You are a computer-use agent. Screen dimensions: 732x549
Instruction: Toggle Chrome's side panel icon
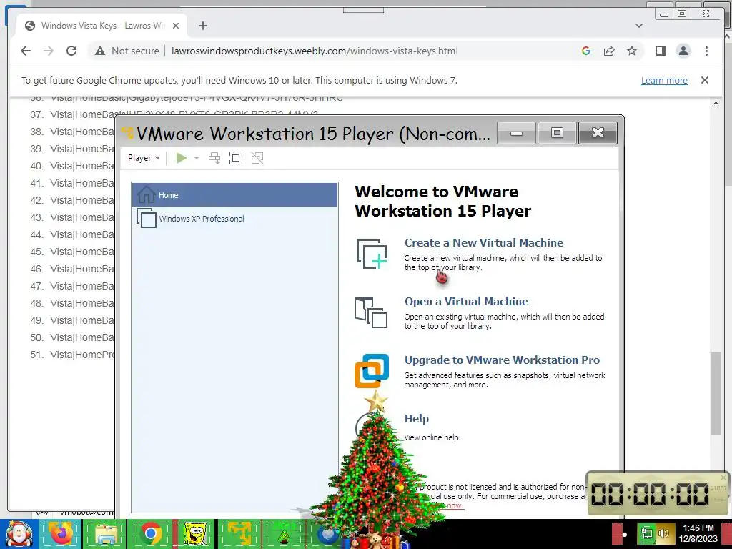[x=660, y=51]
